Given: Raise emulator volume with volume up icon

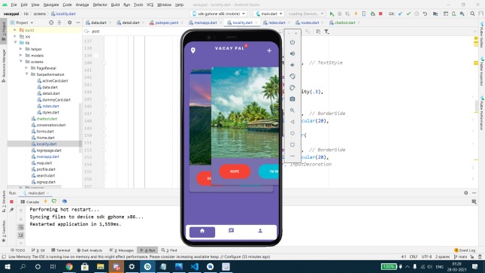Looking at the screenshot, I should tap(293, 53).
